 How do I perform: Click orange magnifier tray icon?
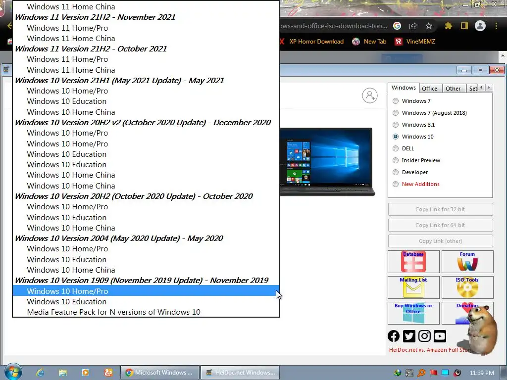pos(421,373)
